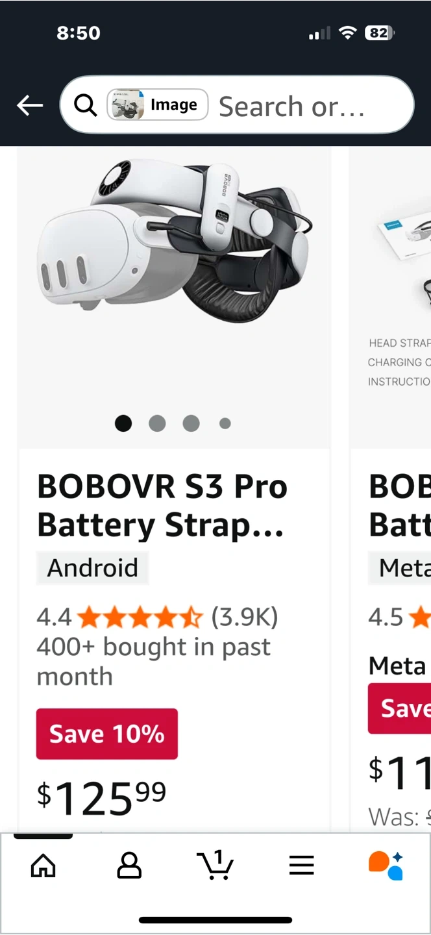Jump to the fourth small carousel dot
The height and width of the screenshot is (935, 431).
[x=225, y=423]
